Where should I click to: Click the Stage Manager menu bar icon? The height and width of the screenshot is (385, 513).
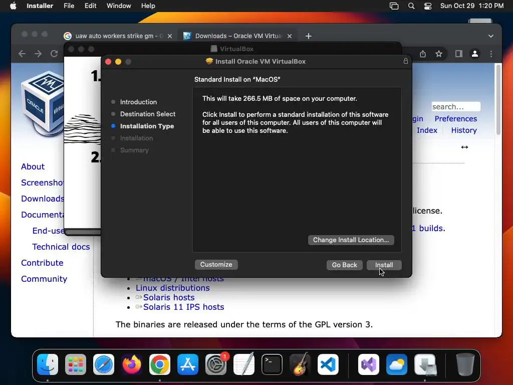click(x=394, y=6)
